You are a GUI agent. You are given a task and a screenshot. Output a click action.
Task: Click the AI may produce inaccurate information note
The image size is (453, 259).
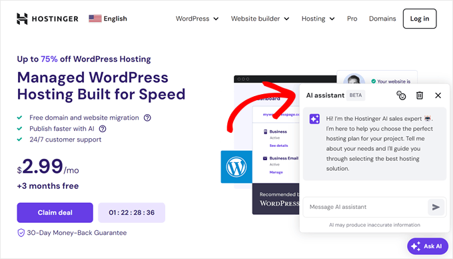[x=374, y=225]
